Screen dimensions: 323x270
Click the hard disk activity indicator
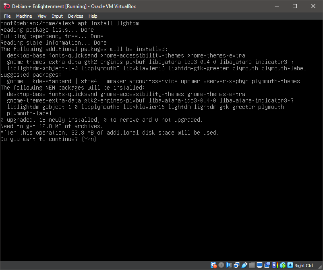point(213,265)
